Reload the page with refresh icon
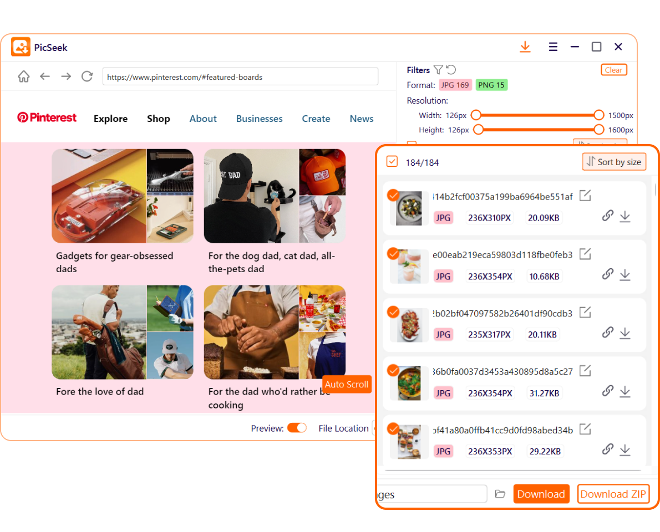 (x=87, y=76)
